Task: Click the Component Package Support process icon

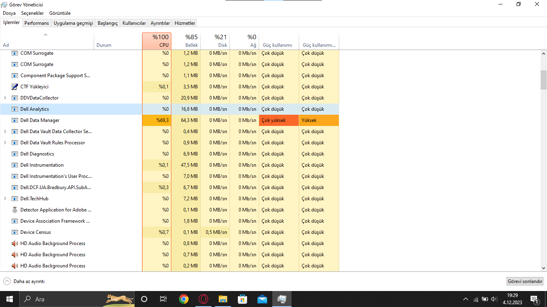Action: (15, 76)
